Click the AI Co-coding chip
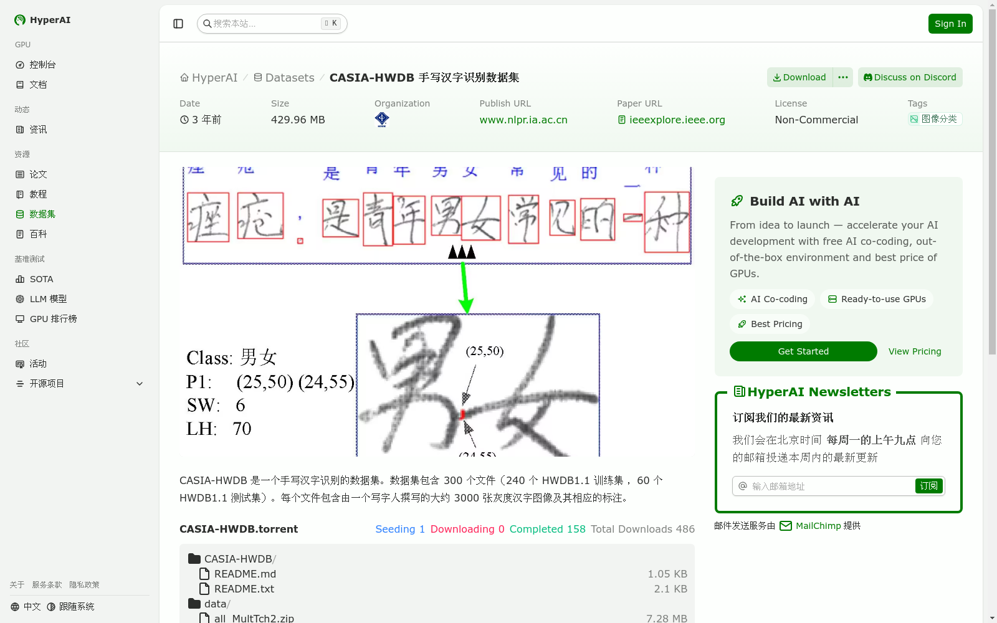 [x=772, y=299]
